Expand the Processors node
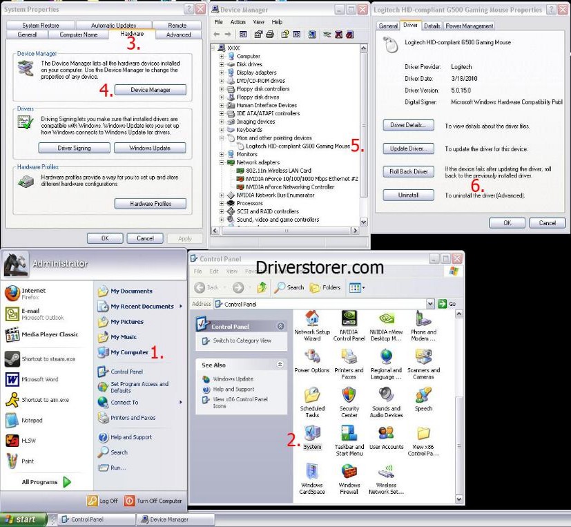The width and height of the screenshot is (571, 527). 222,203
